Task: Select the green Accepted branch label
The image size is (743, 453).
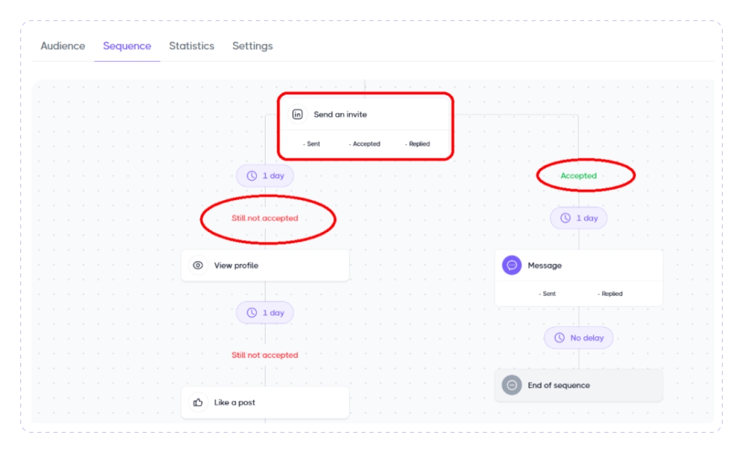Action: [x=578, y=175]
